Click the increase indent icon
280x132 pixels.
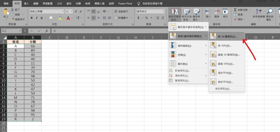click(109, 18)
